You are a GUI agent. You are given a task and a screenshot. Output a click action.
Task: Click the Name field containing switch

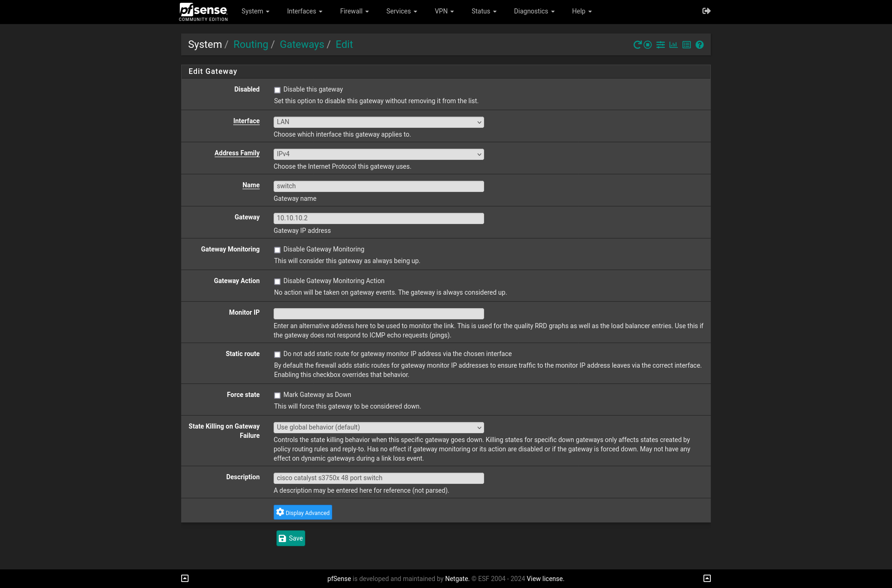pos(379,186)
